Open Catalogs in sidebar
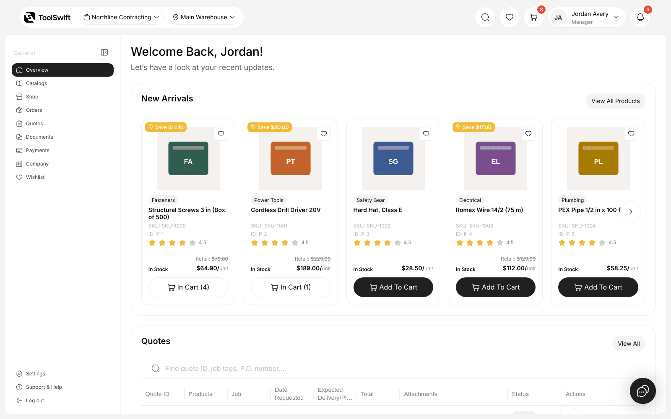 click(62, 83)
